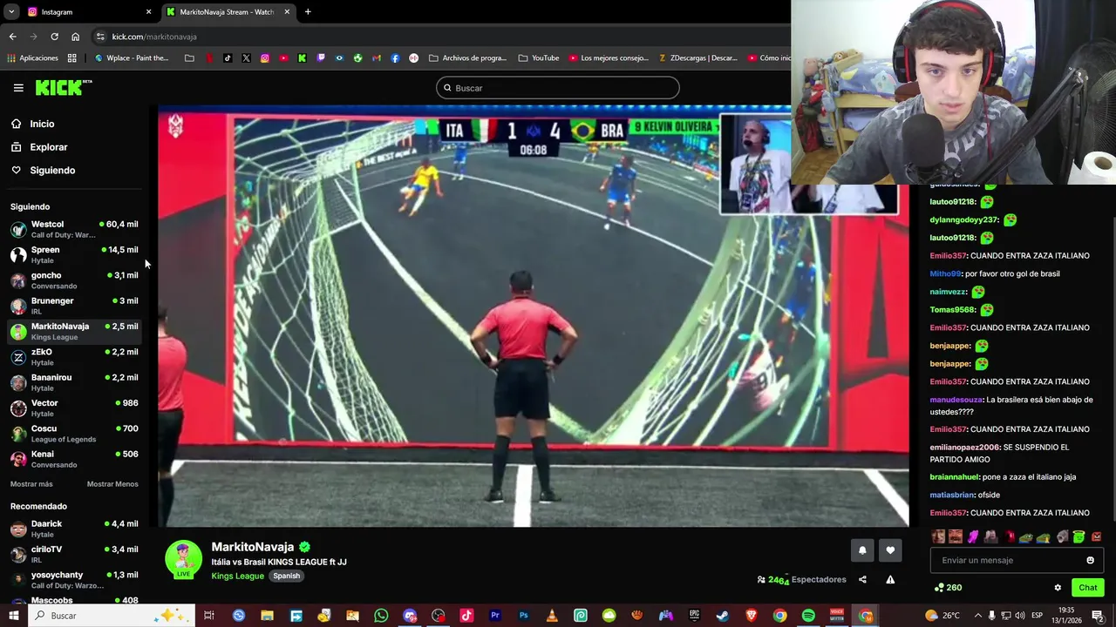Screen dimensions: 1116x627
Task: Collapse the list with Mostrar Menos
Action: (x=112, y=484)
